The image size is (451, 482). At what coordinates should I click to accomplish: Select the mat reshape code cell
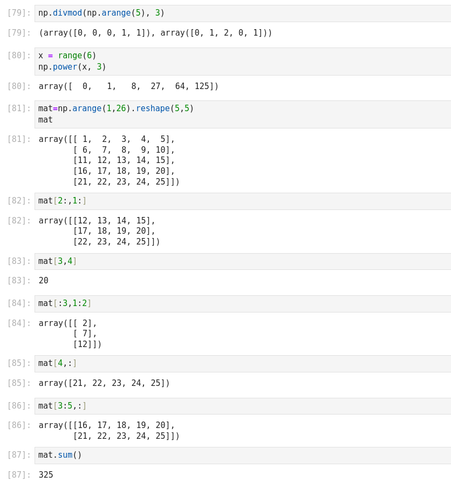243,114
